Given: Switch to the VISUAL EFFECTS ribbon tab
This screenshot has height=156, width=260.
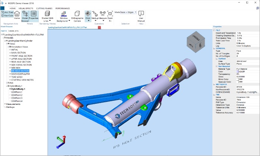Looking at the screenshot, I should pyautogui.click(x=26, y=8).
